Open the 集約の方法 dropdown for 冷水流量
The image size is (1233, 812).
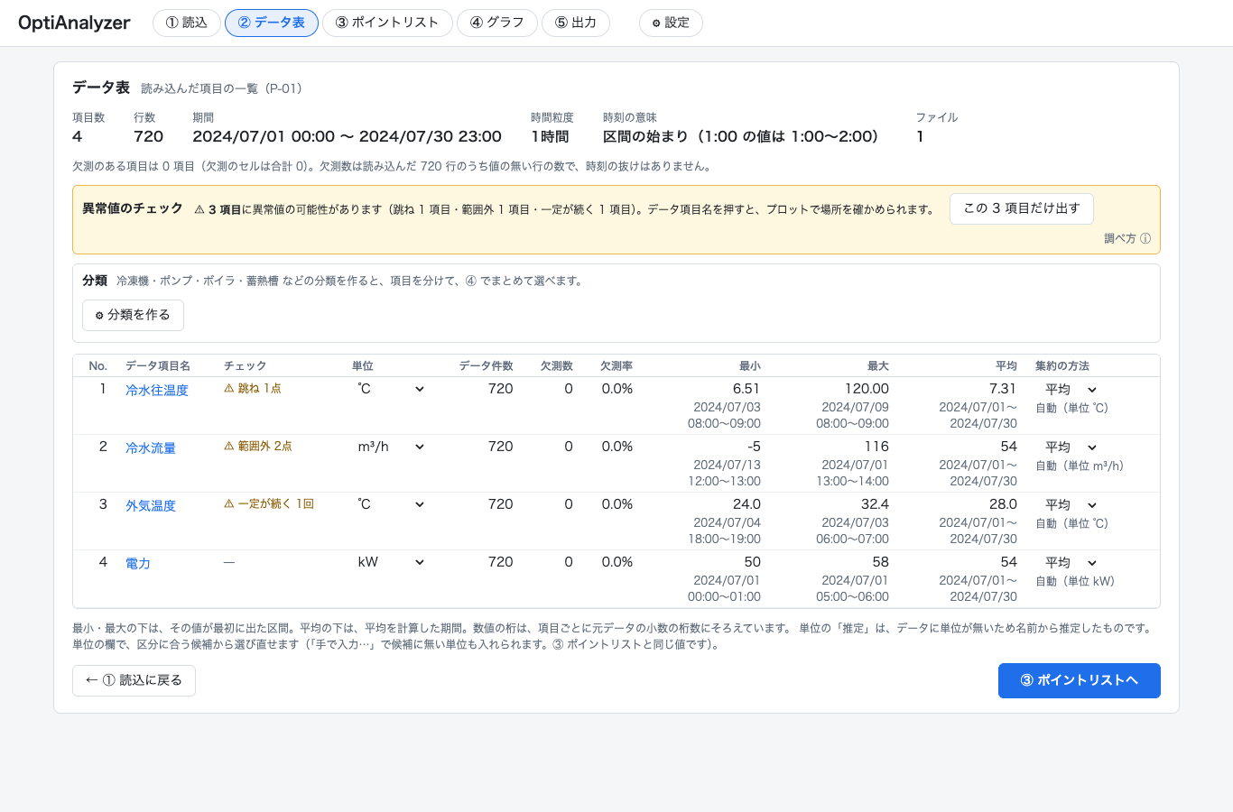click(x=1070, y=447)
